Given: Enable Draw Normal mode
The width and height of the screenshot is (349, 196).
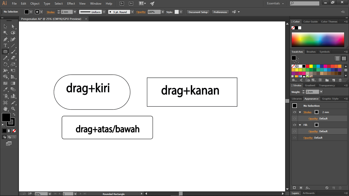Looking at the screenshot, I should click(x=5, y=137).
